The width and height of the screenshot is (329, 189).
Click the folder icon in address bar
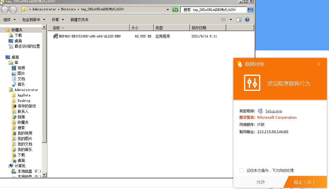coord(24,9)
